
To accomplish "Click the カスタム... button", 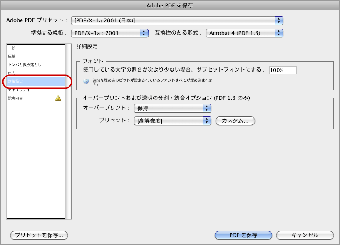I will [235, 121].
